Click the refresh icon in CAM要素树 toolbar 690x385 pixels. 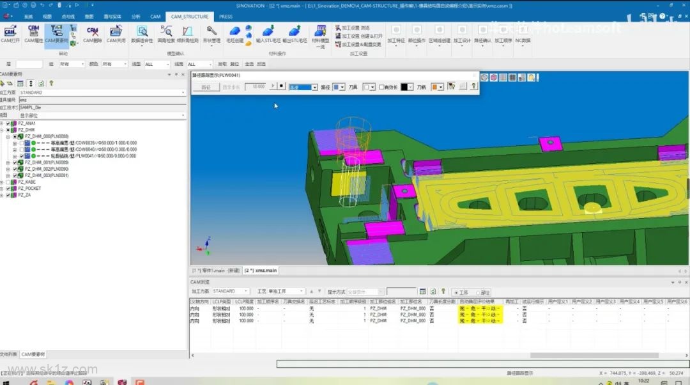41,83
